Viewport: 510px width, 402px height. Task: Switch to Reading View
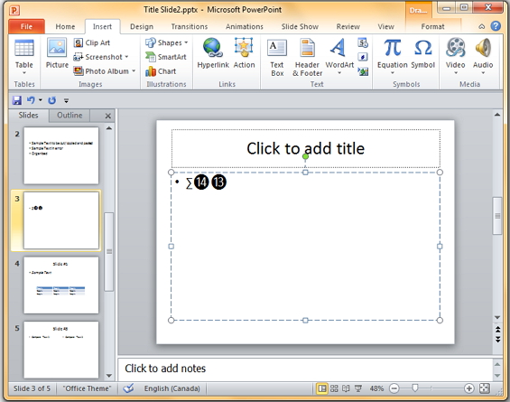[346, 388]
